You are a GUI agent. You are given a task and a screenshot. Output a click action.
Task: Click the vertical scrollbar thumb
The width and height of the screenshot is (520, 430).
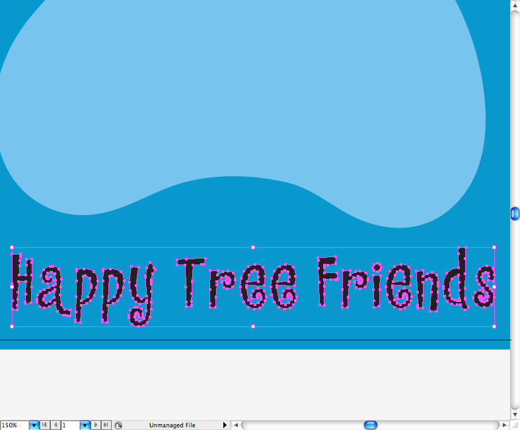(515, 214)
